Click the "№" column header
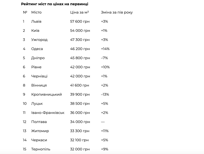The image size is (204, 154). coord(25,13)
